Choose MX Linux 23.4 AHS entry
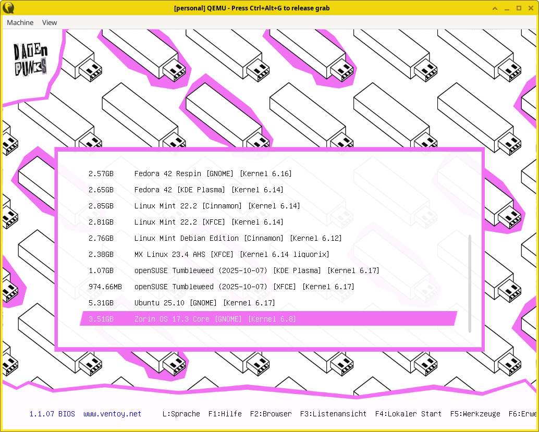This screenshot has width=539, height=432. [231, 254]
